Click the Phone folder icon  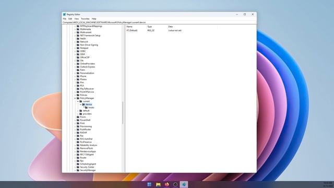click(x=78, y=76)
